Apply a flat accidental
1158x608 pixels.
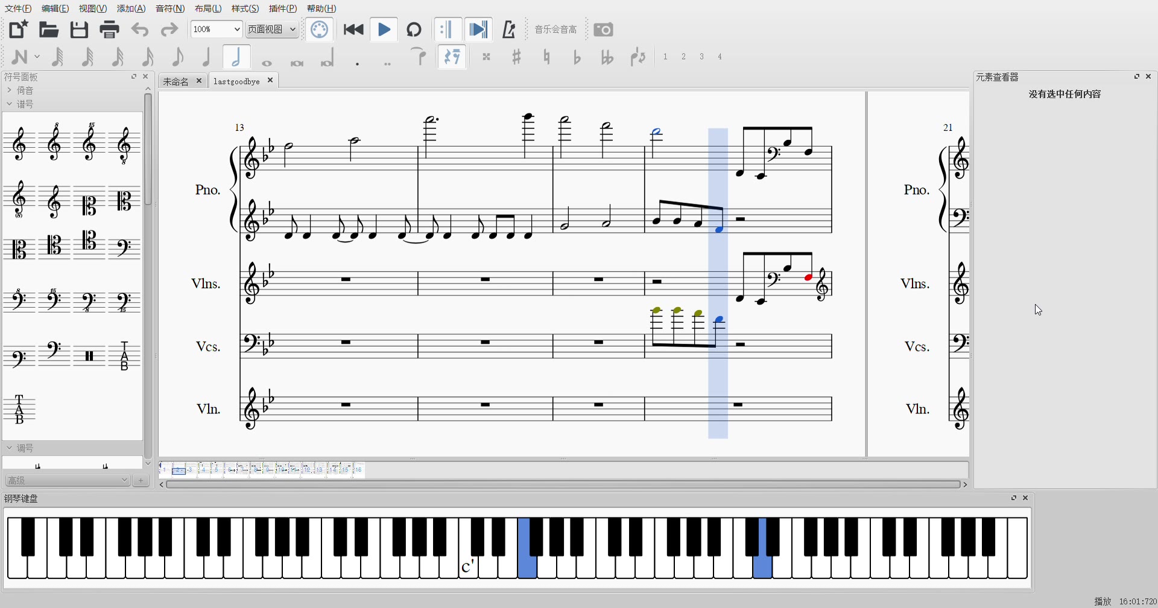pos(577,57)
